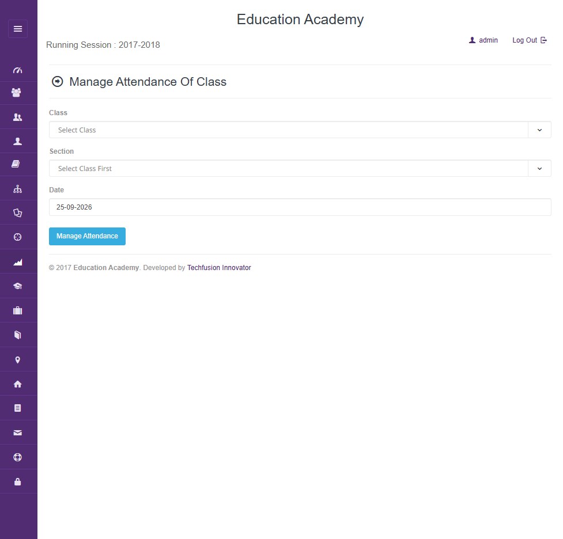The height and width of the screenshot is (539, 563).
Task: Open the area chart attendance sidebar icon
Action: [18, 262]
